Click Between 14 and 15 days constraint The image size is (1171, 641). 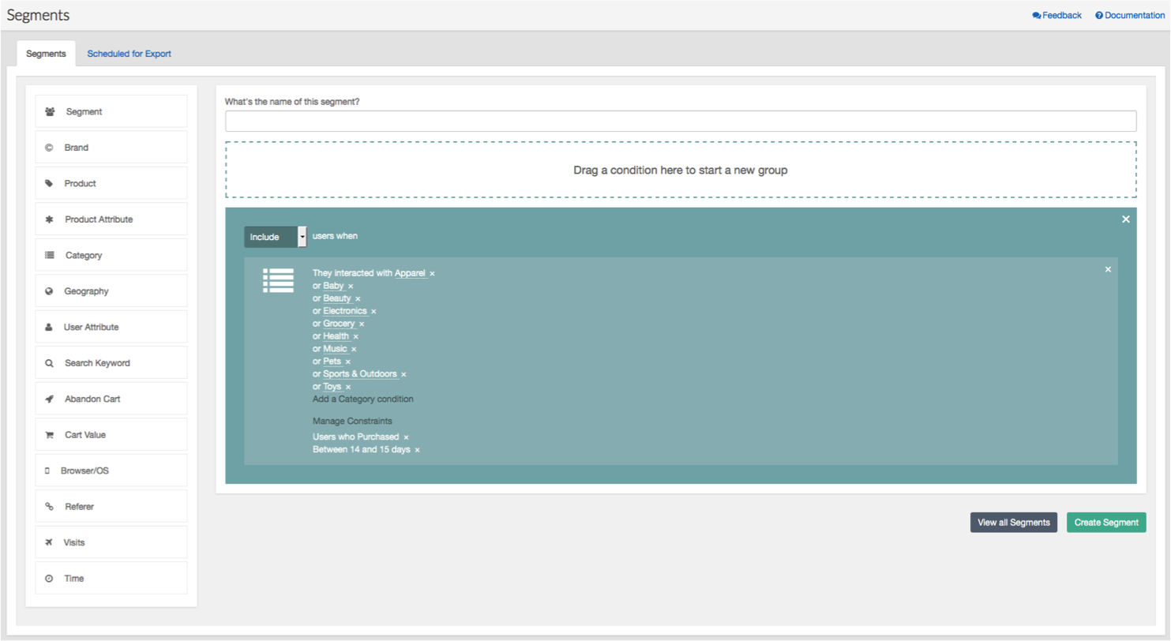(x=362, y=450)
